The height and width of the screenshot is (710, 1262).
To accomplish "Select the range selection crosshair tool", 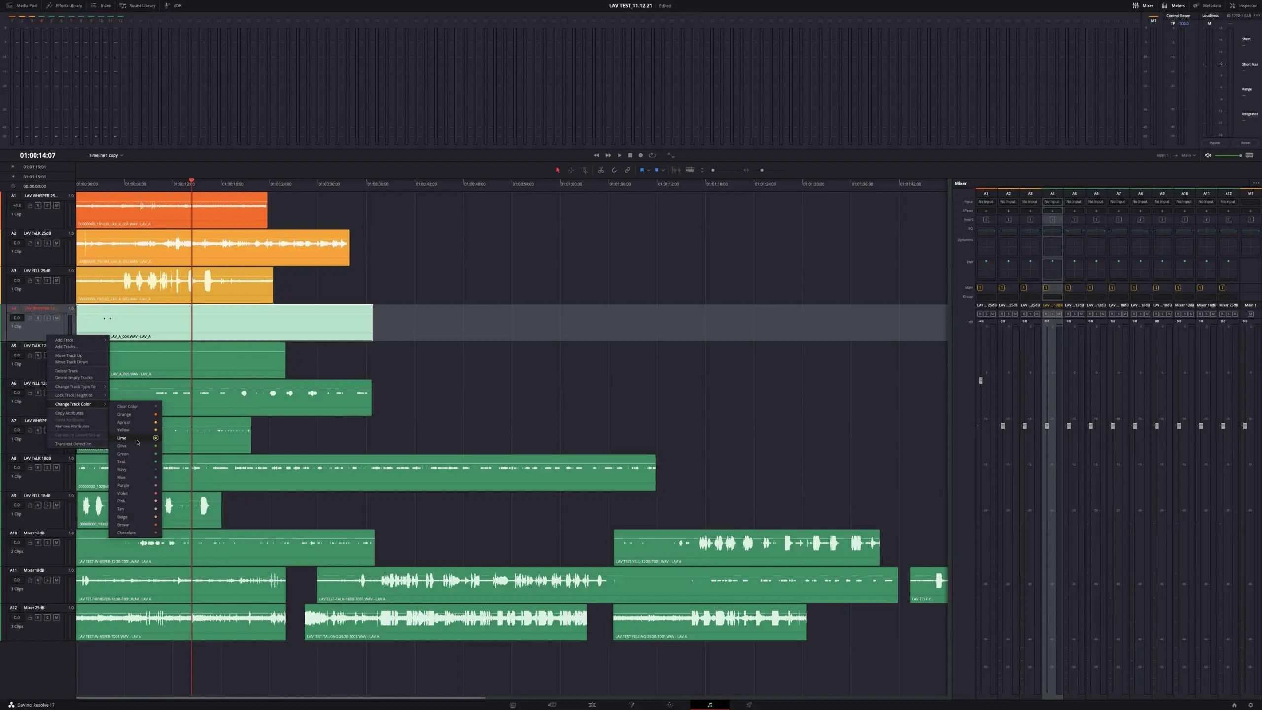I will coord(571,170).
